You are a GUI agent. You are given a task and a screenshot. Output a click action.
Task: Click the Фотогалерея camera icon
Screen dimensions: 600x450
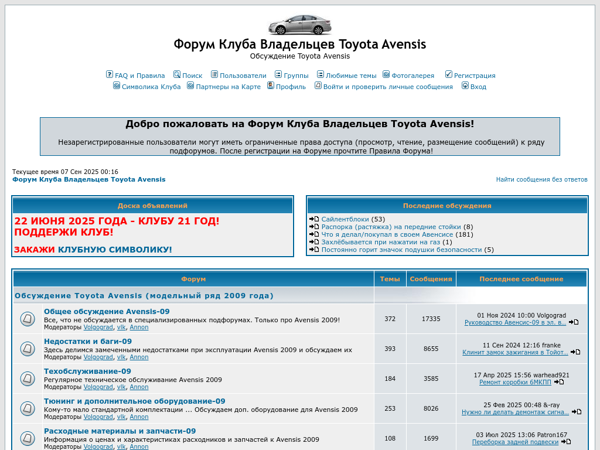(x=386, y=74)
